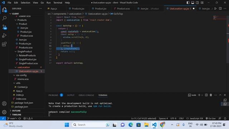This screenshot has height=129, width=229.
Task: Maximize panel size with chevron up
Action: [x=220, y=95]
